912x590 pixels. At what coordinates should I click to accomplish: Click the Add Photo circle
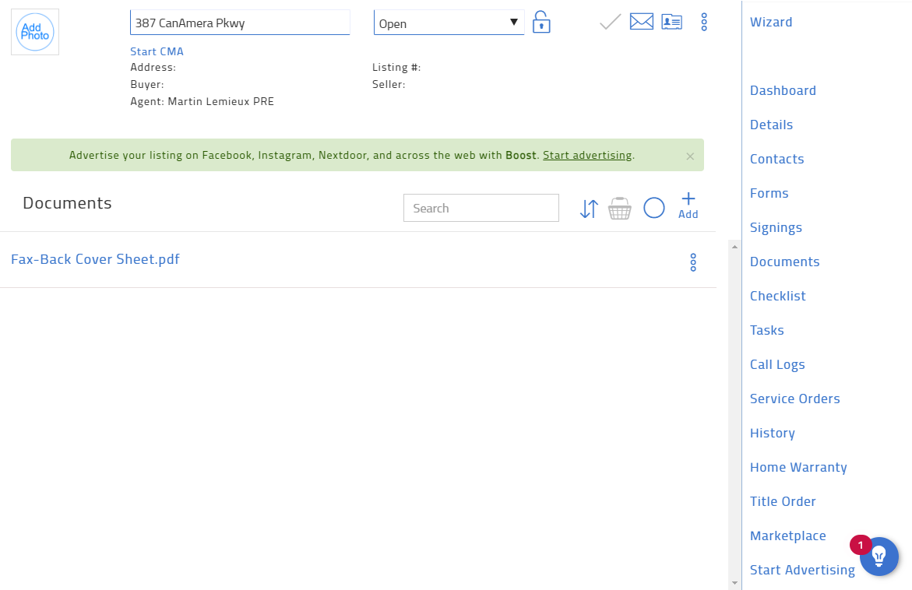pyautogui.click(x=34, y=31)
